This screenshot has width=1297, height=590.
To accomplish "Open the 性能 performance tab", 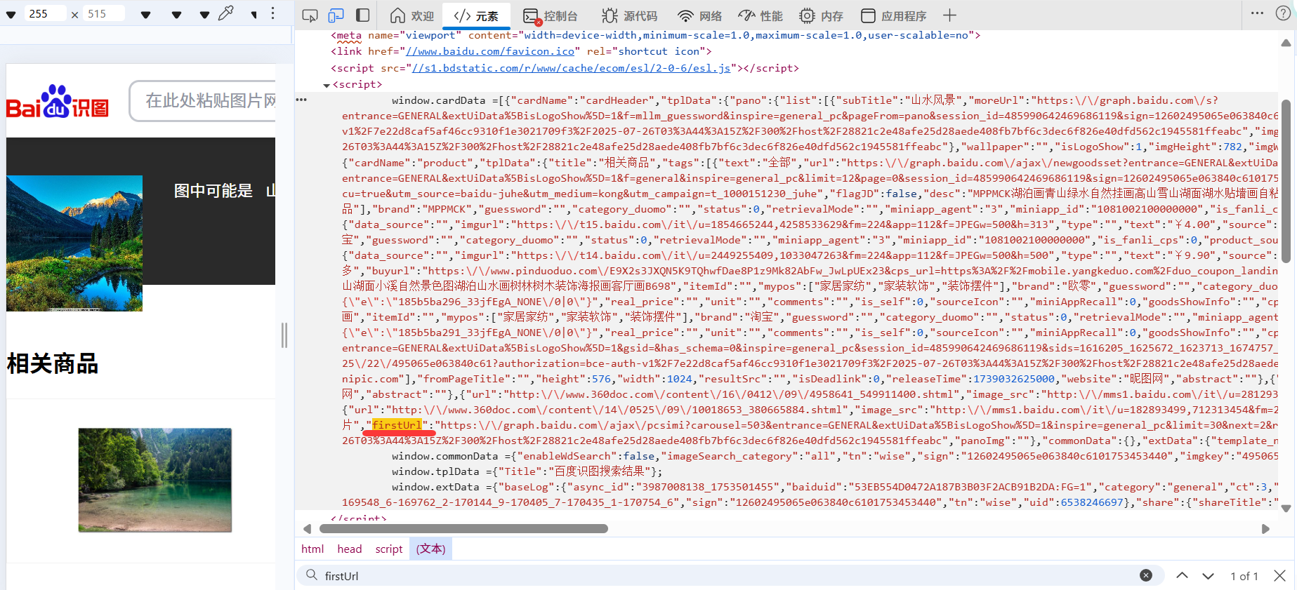I will (761, 15).
